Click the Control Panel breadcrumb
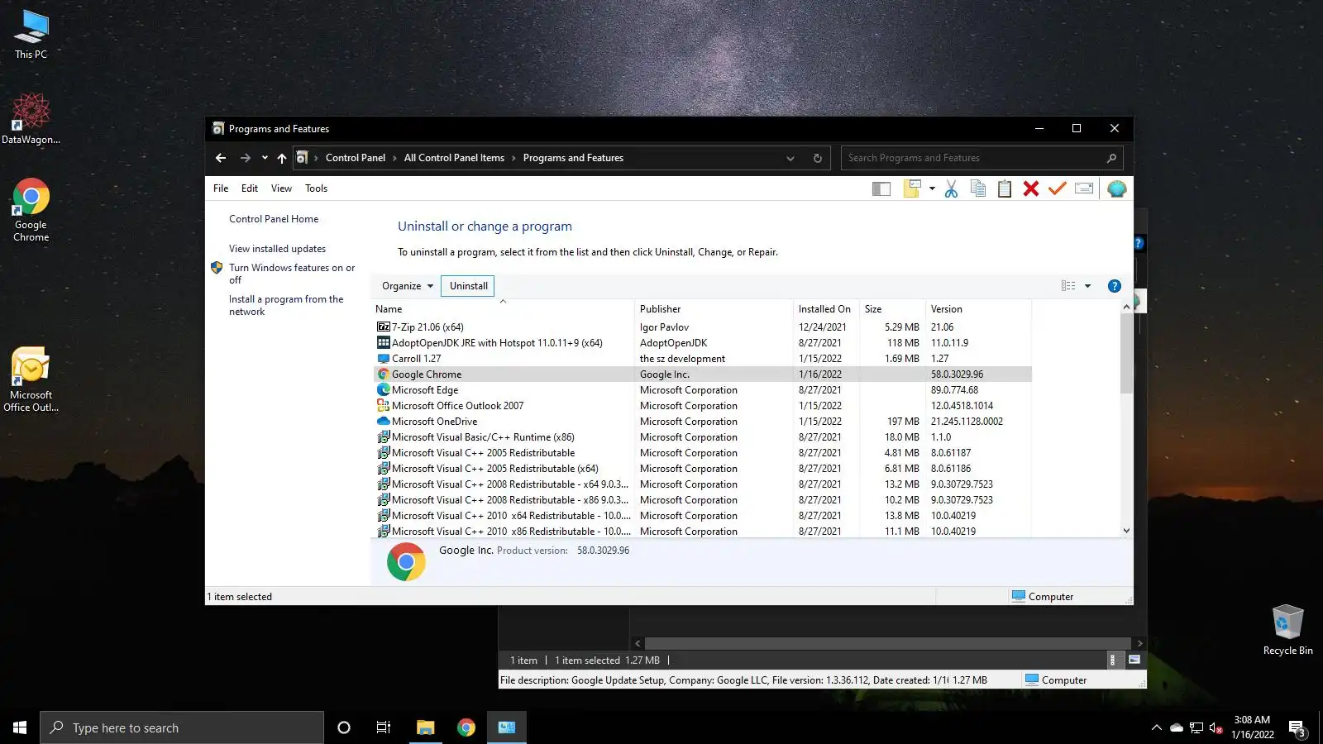The width and height of the screenshot is (1323, 744). [x=356, y=158]
